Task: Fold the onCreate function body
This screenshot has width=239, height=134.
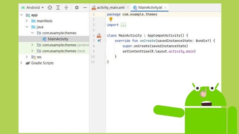Action: click(105, 41)
